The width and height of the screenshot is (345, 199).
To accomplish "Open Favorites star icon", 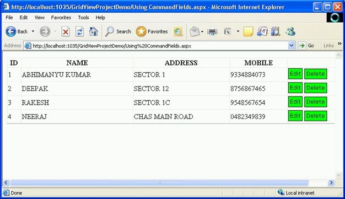I will pos(141,31).
